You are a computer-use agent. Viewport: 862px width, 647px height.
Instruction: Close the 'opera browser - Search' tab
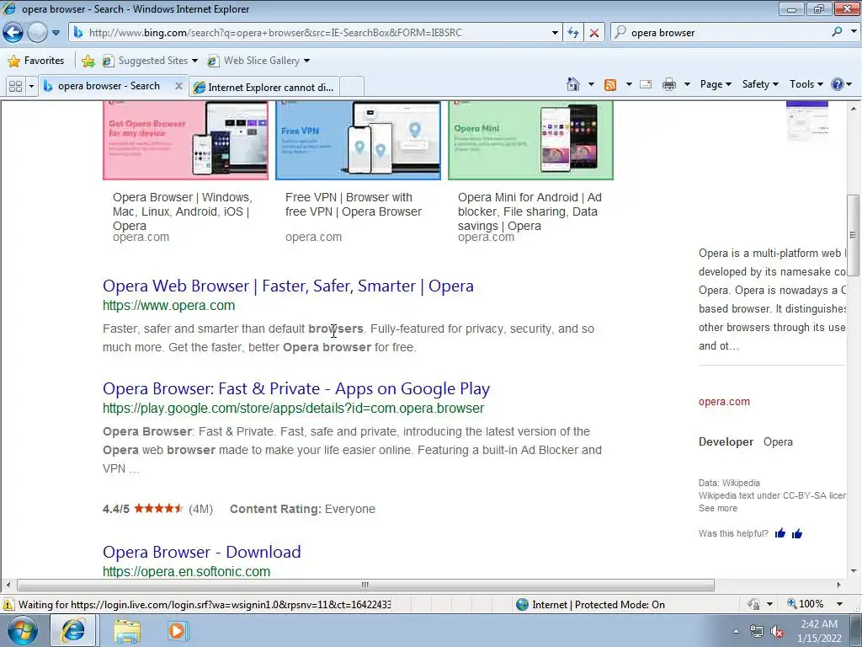[178, 86]
